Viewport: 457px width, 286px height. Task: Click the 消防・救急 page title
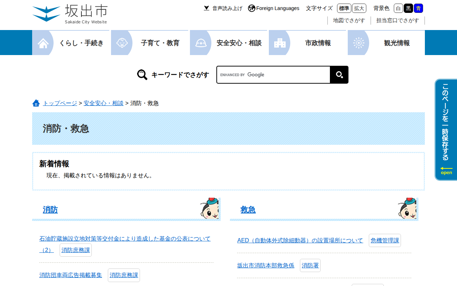click(x=66, y=129)
